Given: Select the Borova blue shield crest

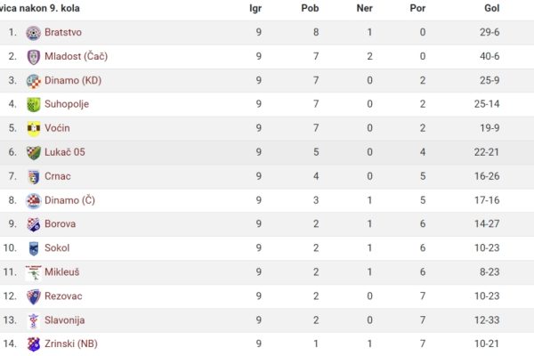Looking at the screenshot, I should (34, 224).
